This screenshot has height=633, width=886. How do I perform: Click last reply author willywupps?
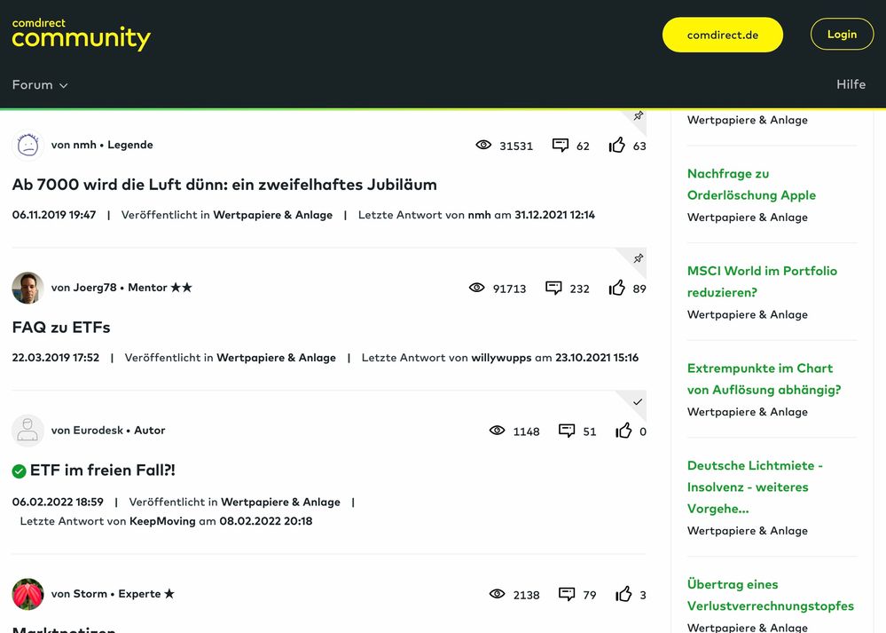pos(501,358)
